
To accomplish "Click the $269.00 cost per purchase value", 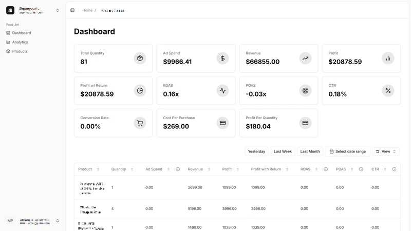I will pos(176,126).
